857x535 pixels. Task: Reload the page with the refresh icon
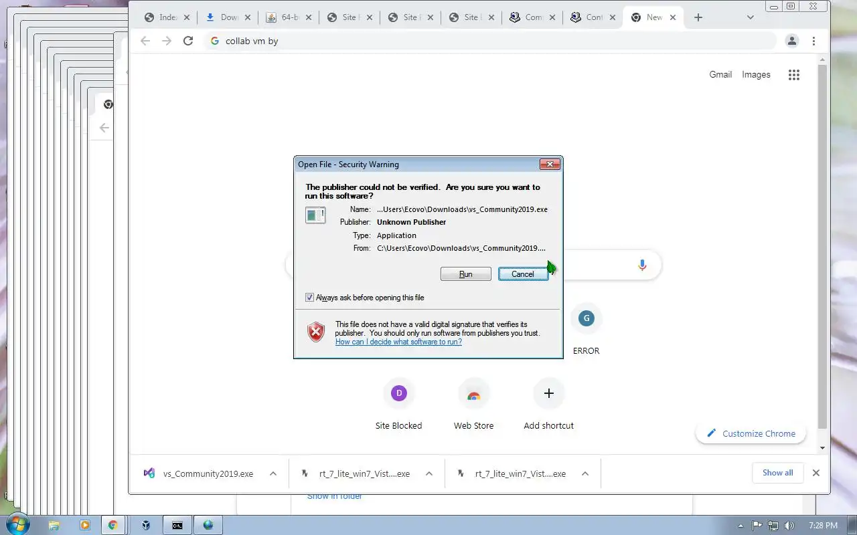tap(188, 41)
